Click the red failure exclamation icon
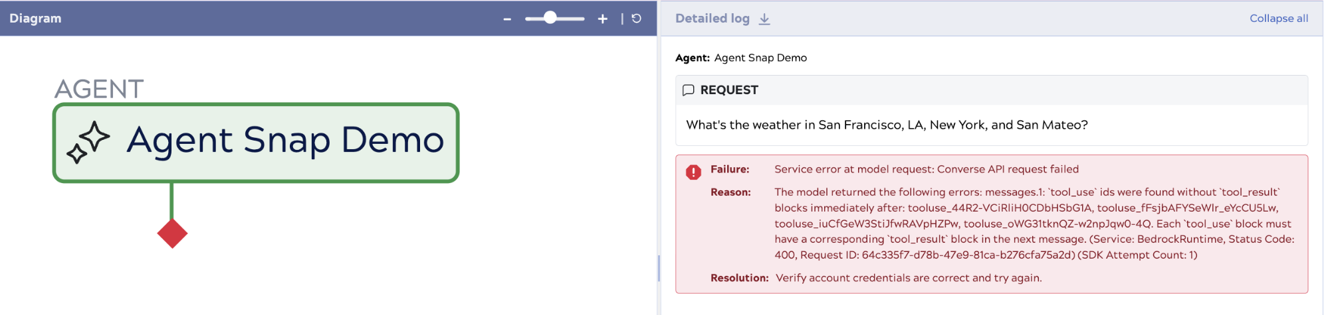 tap(693, 172)
